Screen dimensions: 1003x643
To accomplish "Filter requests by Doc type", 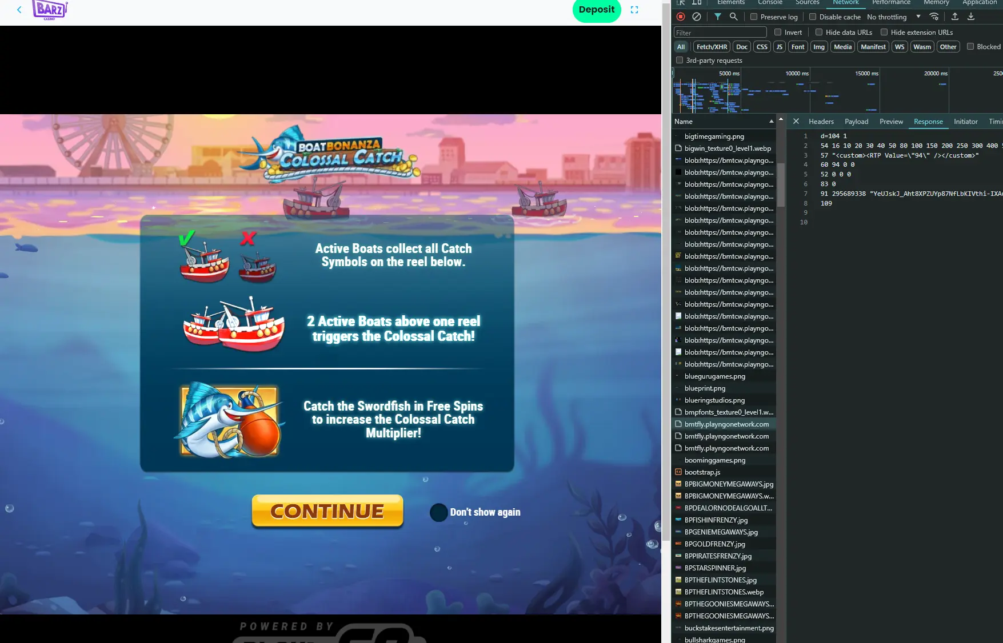I will (742, 47).
